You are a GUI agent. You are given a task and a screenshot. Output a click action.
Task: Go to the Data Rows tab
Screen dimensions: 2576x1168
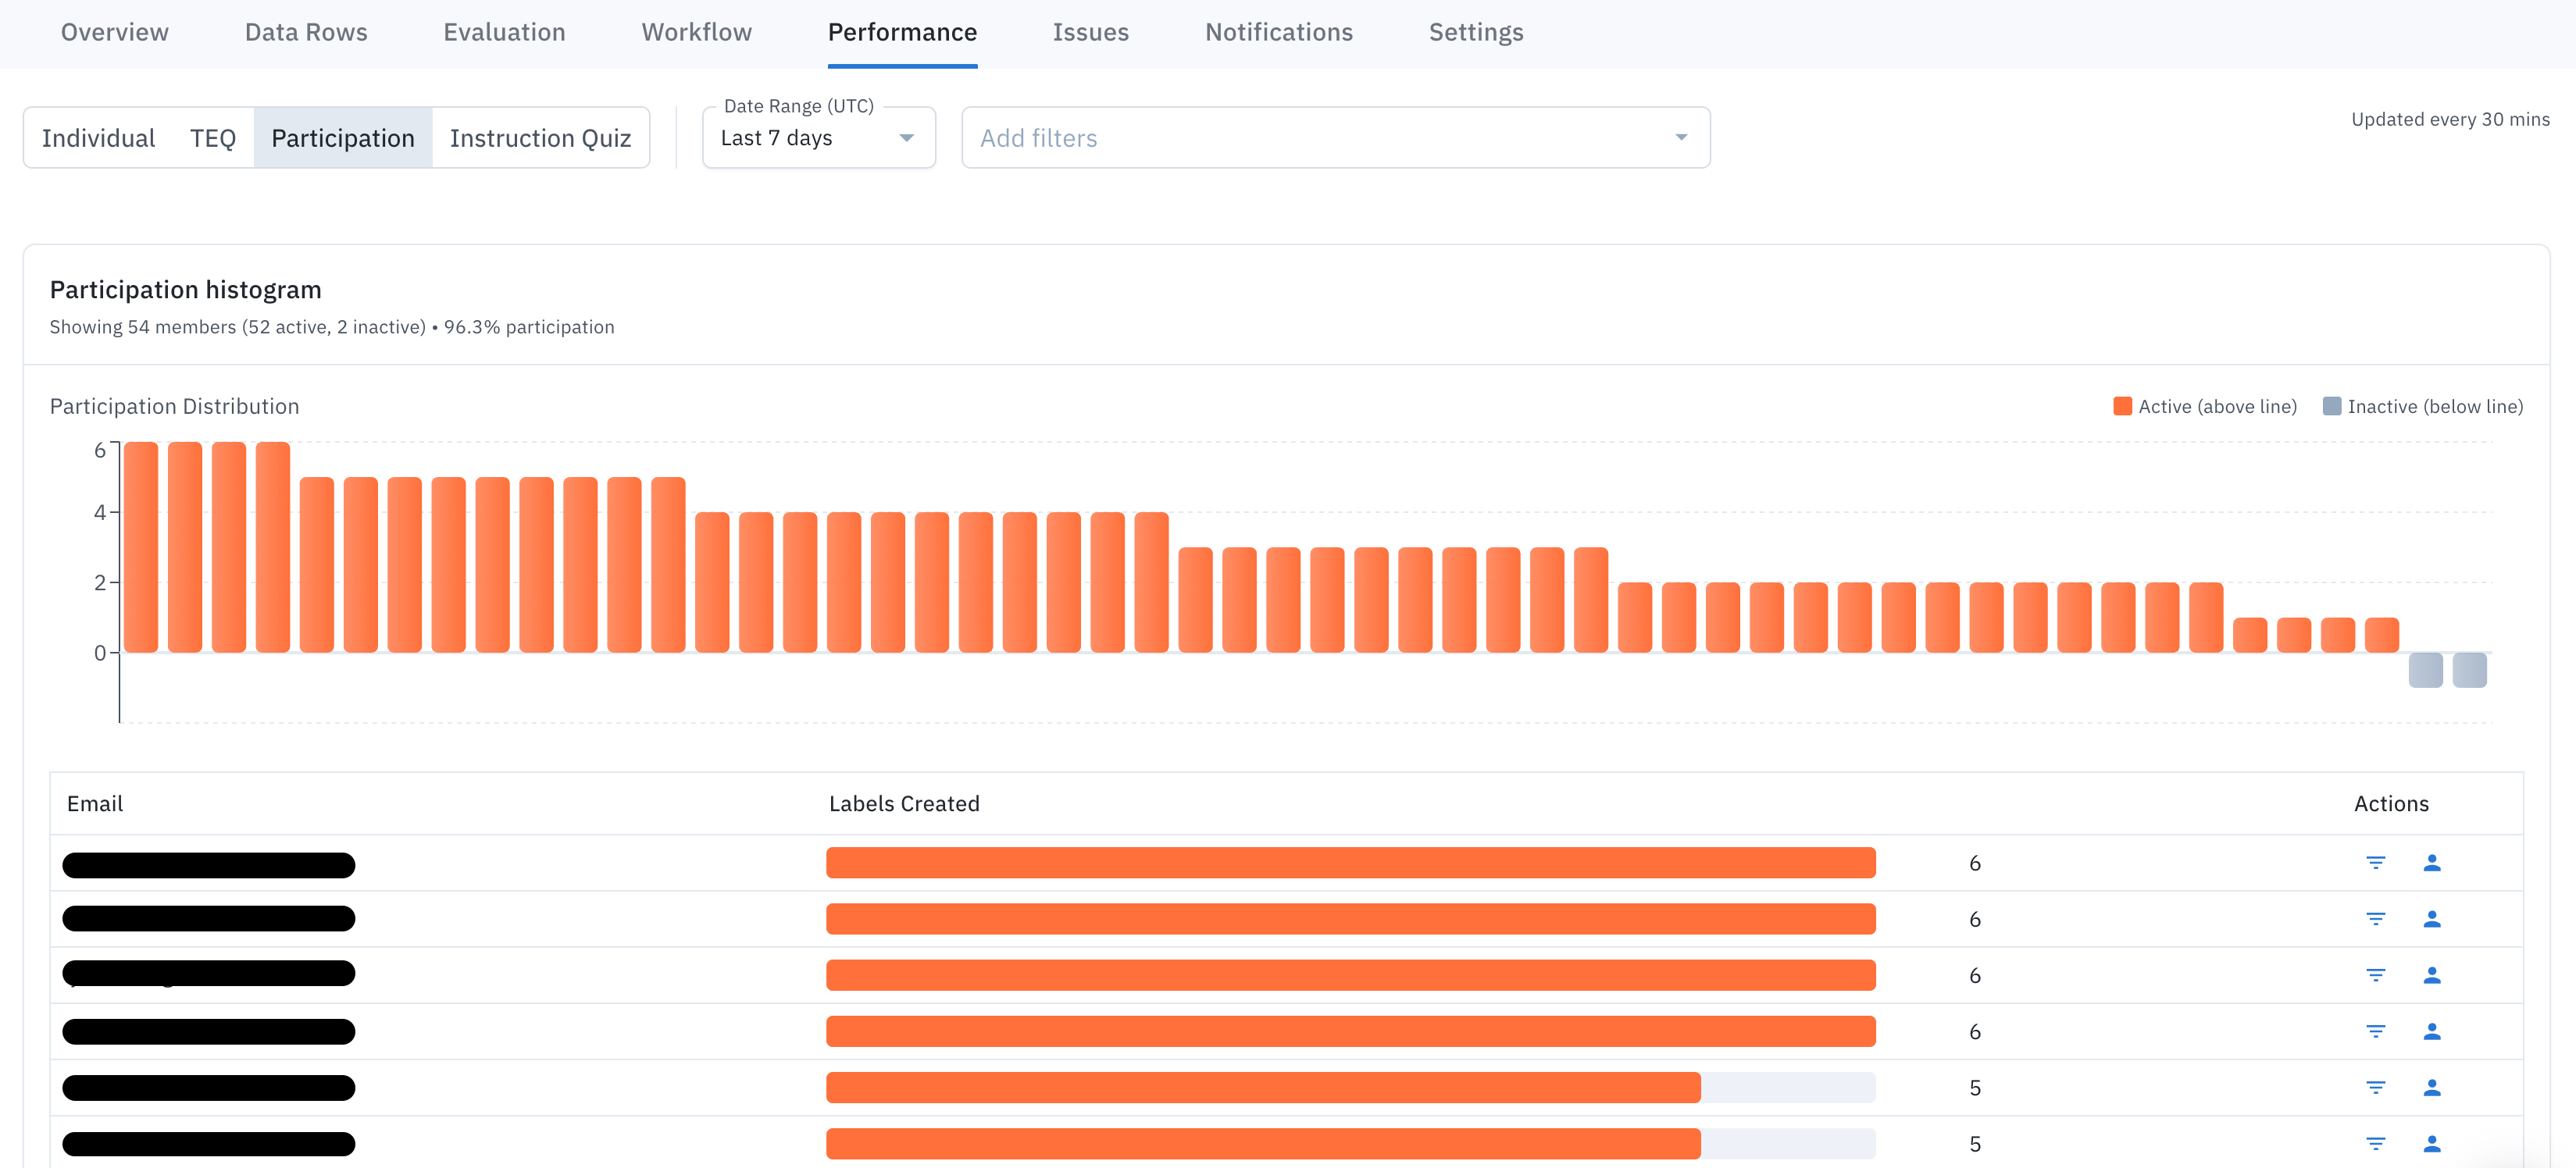(x=306, y=32)
